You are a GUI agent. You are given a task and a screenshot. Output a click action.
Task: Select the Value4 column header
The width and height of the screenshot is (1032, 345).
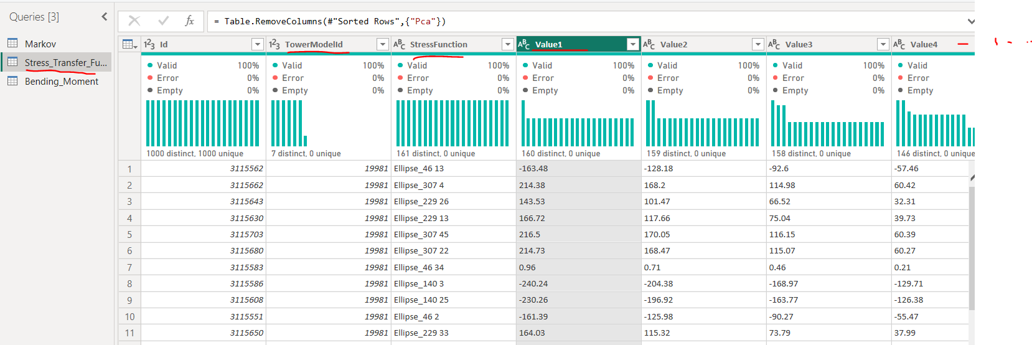pos(933,44)
